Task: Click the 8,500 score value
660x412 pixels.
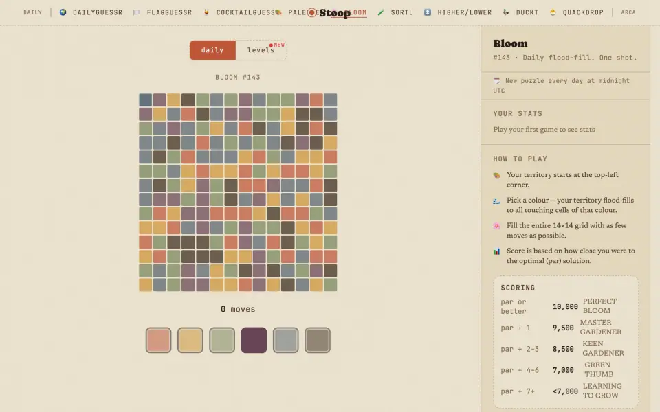Action: click(x=563, y=349)
